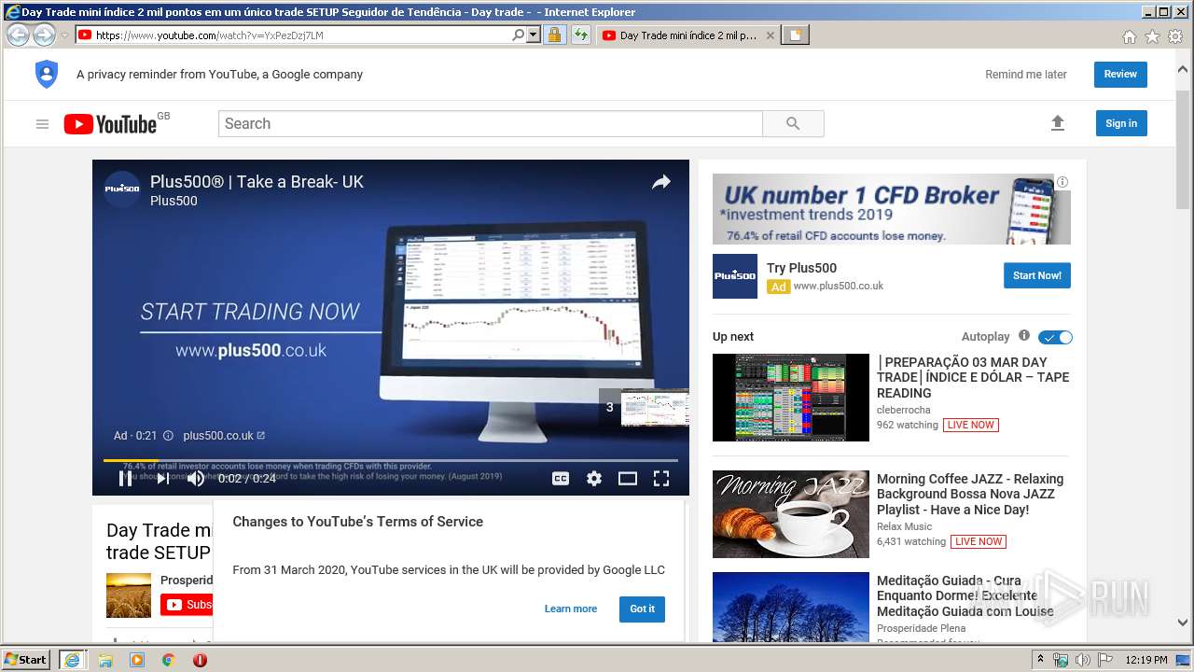Image resolution: width=1194 pixels, height=672 pixels.
Task: Open the Morning Coffee JAZZ video thumbnail
Action: (791, 514)
